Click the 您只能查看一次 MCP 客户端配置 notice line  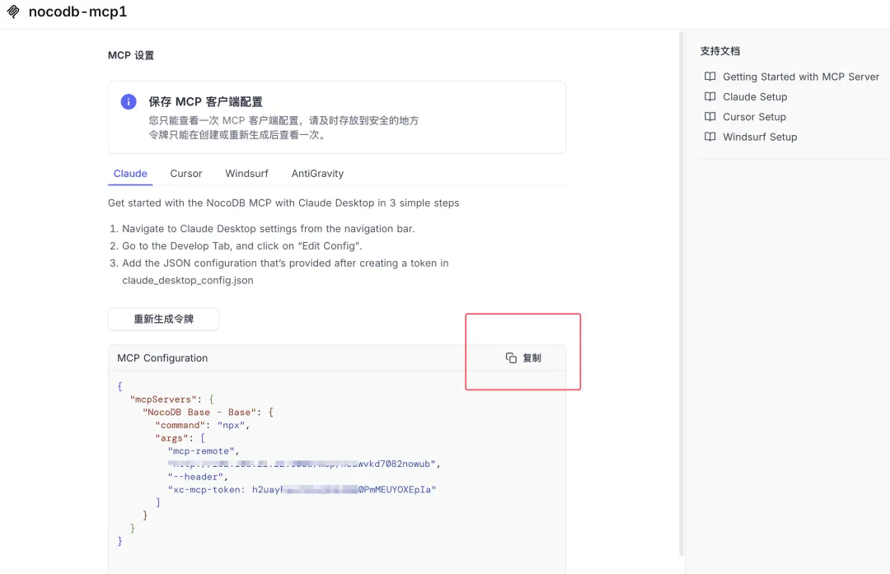pos(283,120)
